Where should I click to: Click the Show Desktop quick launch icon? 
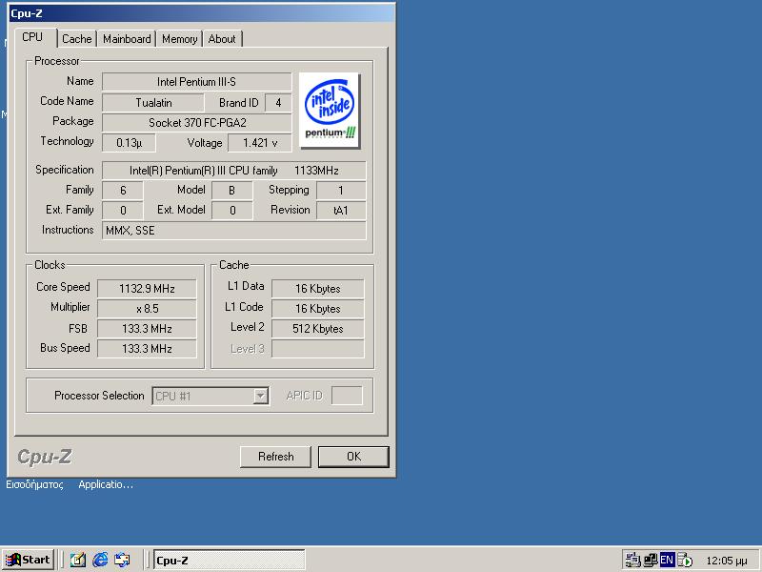coord(77,560)
